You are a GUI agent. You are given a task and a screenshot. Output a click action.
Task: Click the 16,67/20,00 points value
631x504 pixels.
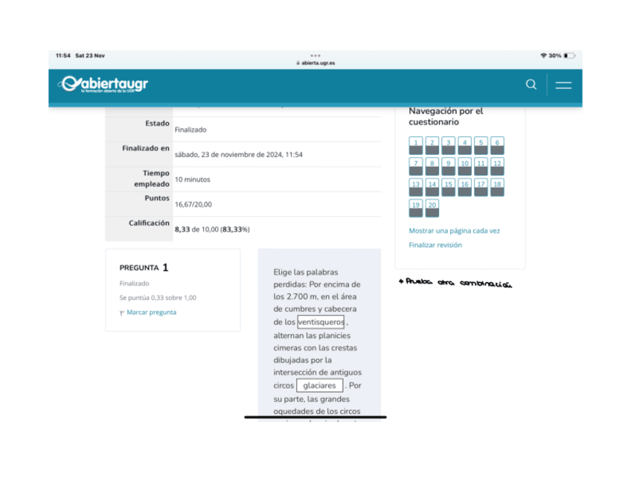(x=193, y=205)
